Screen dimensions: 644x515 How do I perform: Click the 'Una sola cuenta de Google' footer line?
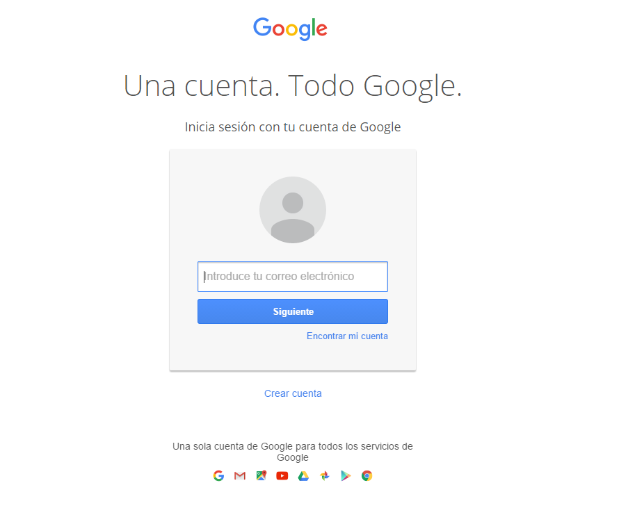[293, 446]
